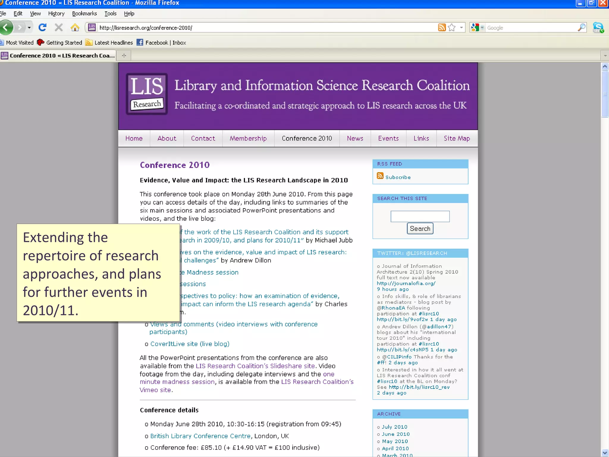
Task: Click the vertical scrollbar up arrow
Action: [605, 67]
